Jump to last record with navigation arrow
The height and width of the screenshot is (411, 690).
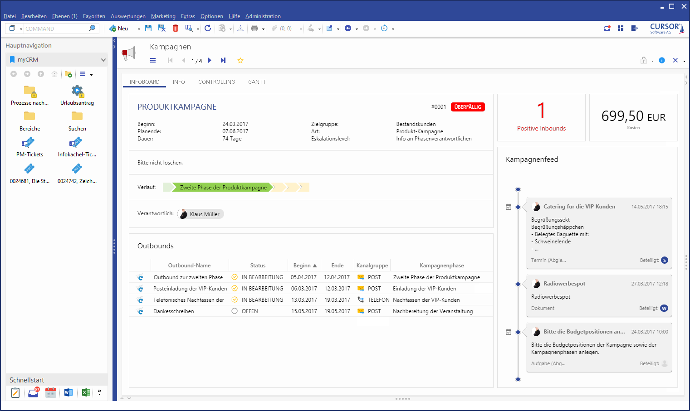pyautogui.click(x=223, y=61)
